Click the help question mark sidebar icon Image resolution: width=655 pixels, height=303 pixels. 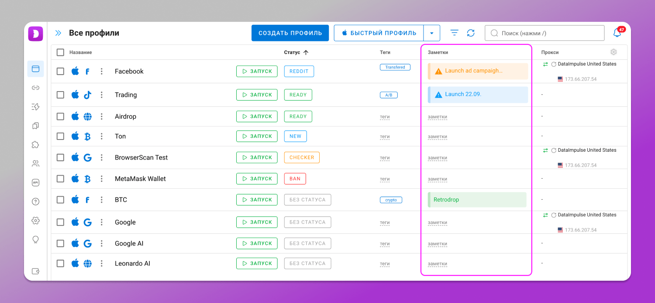[36, 201]
